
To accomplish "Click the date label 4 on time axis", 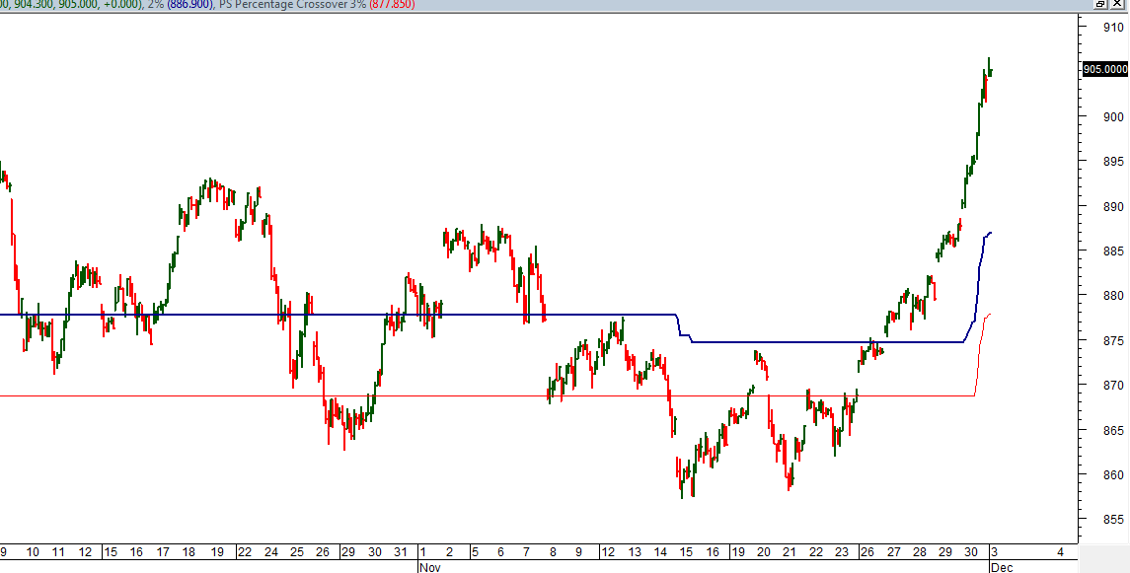I will (1060, 552).
